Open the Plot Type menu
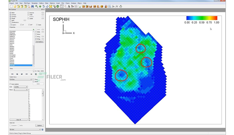Image resolution: width=234 pixels, height=135 pixels. (27, 3)
